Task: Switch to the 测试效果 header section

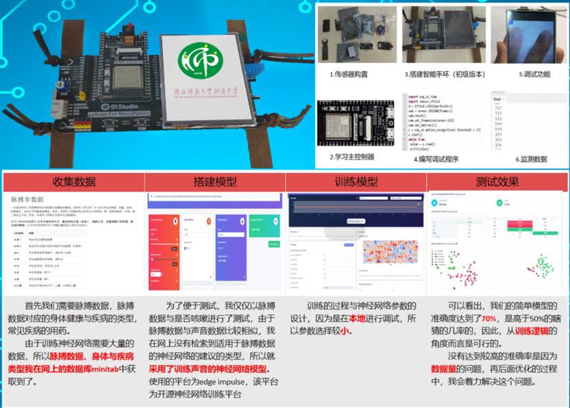Action: (x=496, y=182)
